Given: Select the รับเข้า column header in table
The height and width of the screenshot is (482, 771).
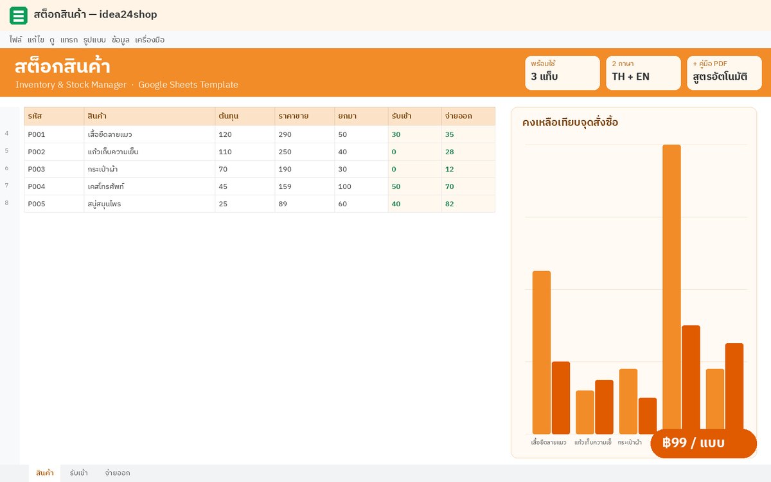Looking at the screenshot, I should point(415,116).
